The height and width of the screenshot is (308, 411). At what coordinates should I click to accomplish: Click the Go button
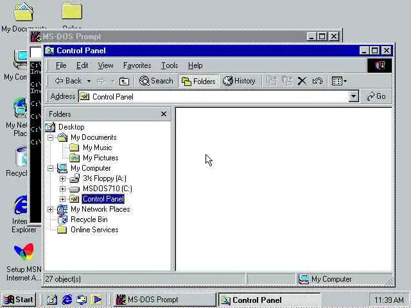coord(376,96)
